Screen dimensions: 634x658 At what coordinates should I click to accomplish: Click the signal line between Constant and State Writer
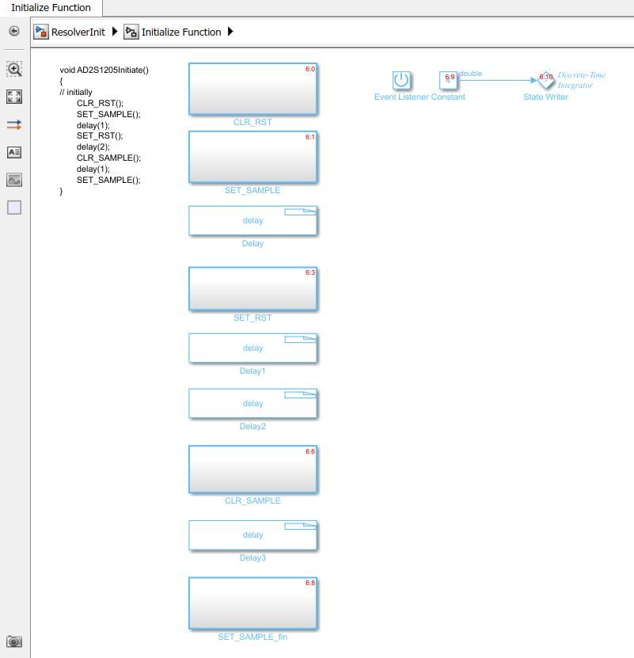497,80
